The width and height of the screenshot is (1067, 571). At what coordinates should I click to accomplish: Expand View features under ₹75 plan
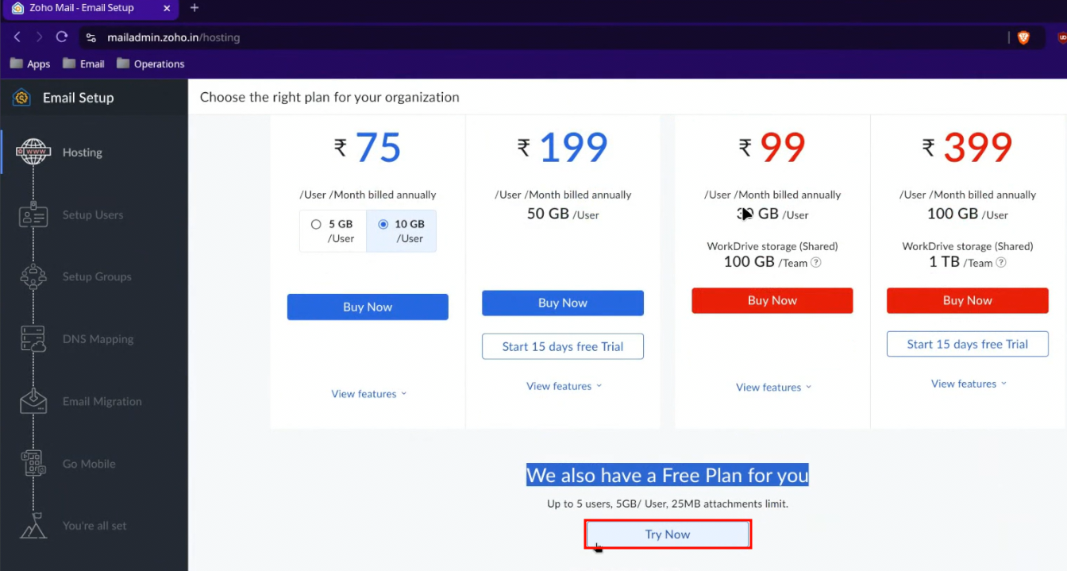pos(368,394)
